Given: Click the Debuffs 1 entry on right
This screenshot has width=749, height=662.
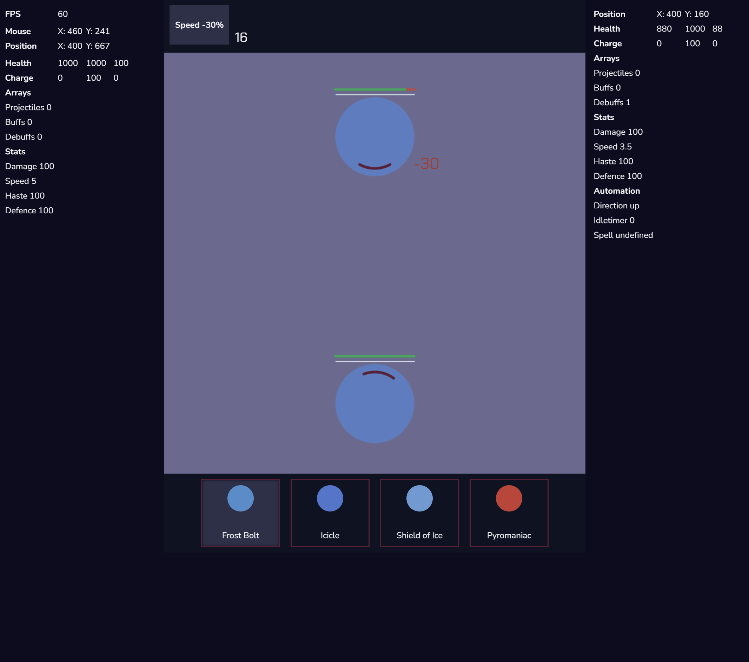Looking at the screenshot, I should [x=611, y=102].
